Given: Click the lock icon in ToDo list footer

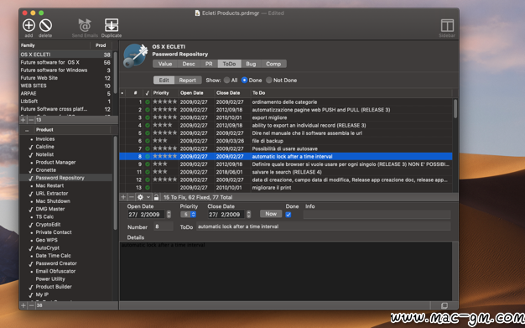Looking at the screenshot, I should click(156, 197).
